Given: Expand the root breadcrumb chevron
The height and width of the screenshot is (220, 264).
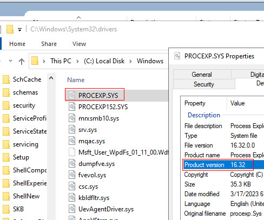Looking at the screenshot, I should (x=44, y=61).
